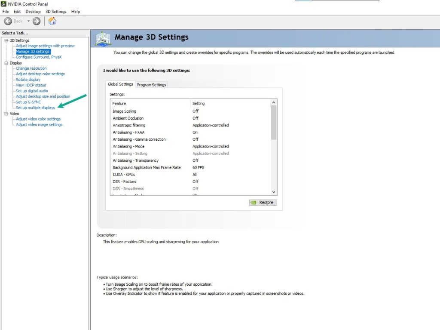Viewport: 440px width, 330px height.
Task: Open Set up G-SYNC task
Action: pos(28,102)
